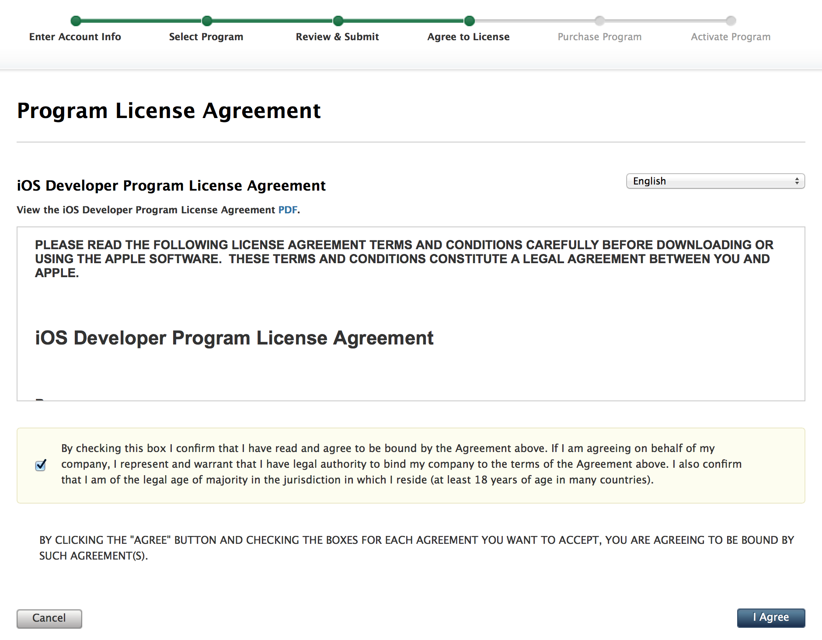Click the 'Program License Agreement' page title
This screenshot has height=640, width=822.
click(169, 111)
